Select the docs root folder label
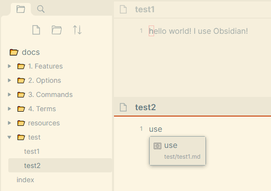This screenshot has width=271, height=191. tap(31, 52)
